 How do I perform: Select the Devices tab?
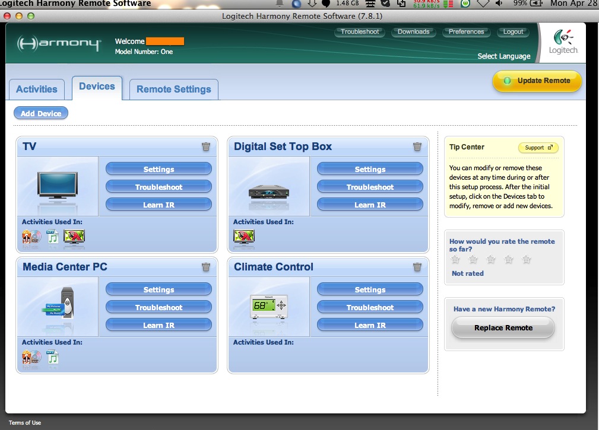(x=97, y=87)
